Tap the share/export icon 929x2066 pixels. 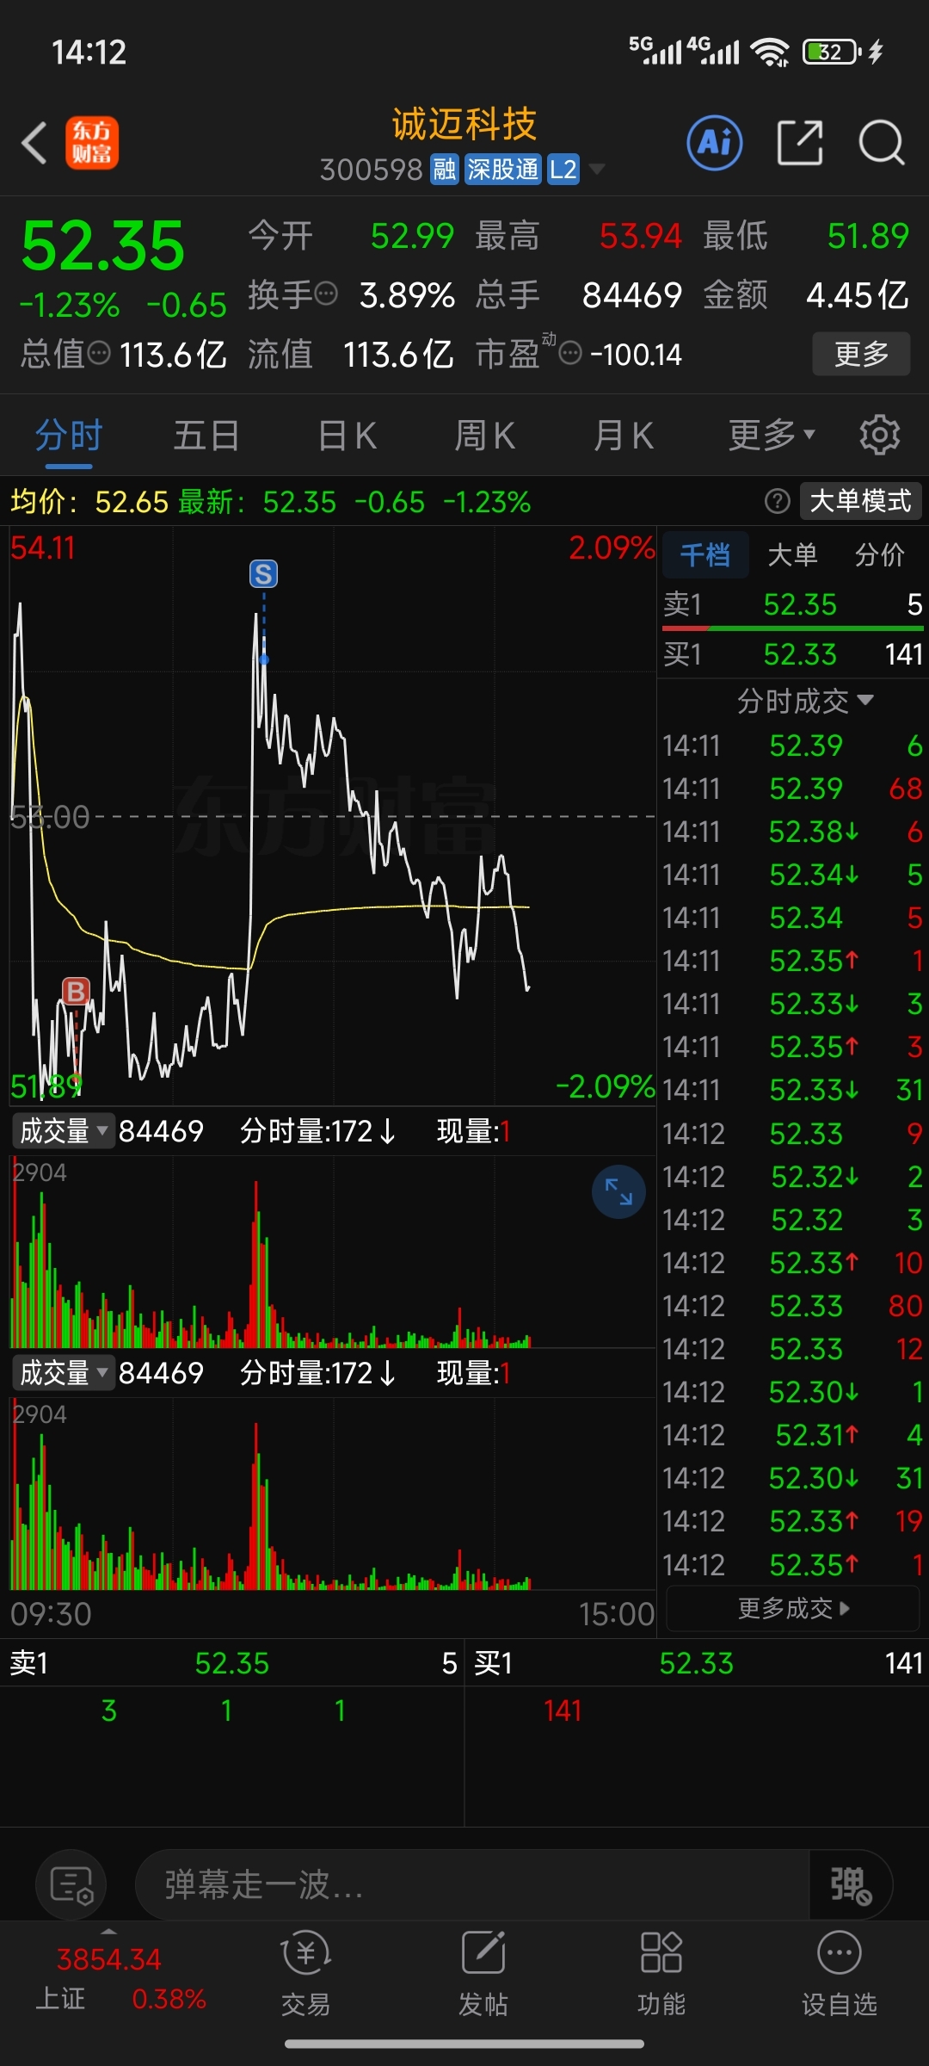pos(800,143)
